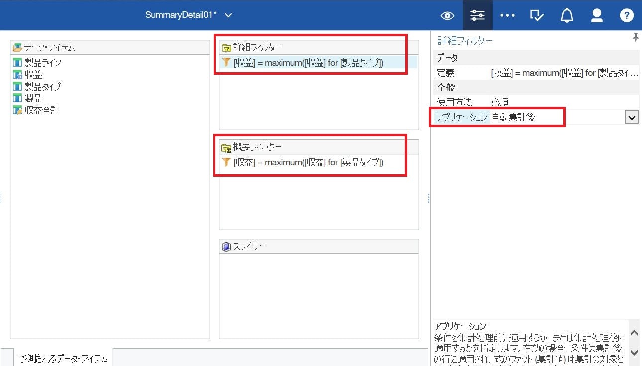Click the 詳細フィルター pane header
Screen dimensions: 642x366
(x=319, y=47)
